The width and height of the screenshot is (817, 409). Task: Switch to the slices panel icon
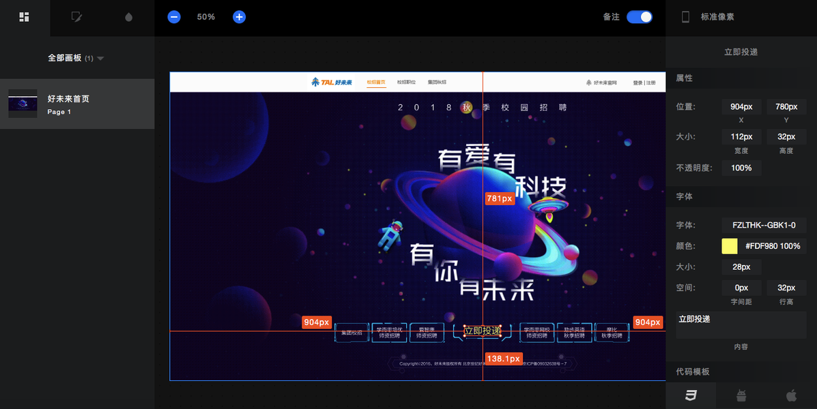coord(76,17)
